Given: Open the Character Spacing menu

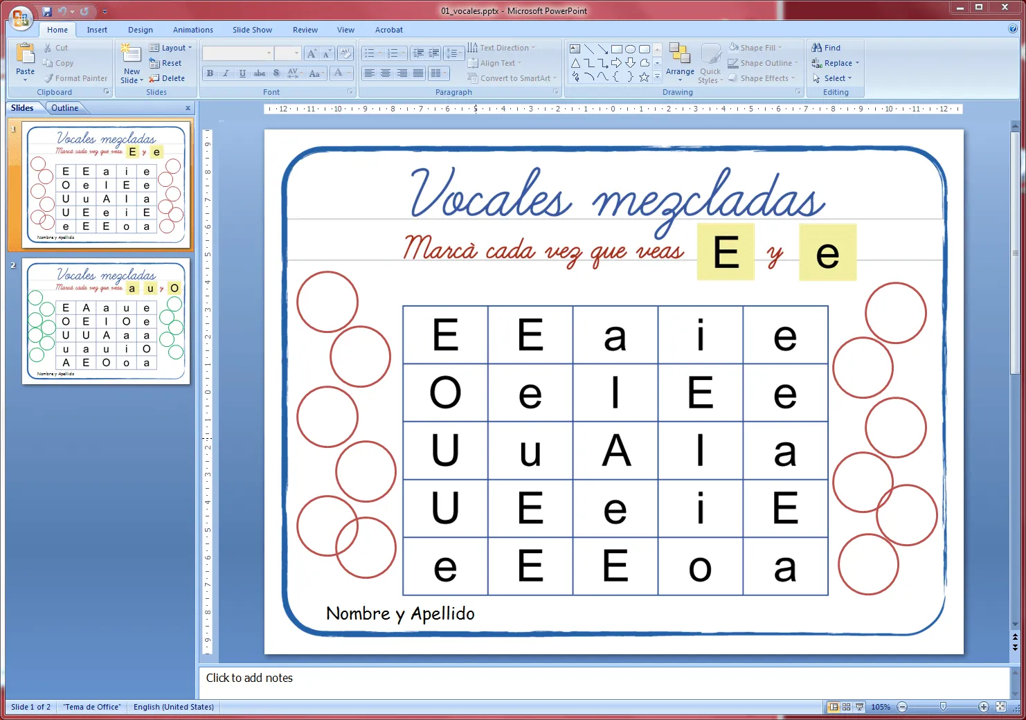Looking at the screenshot, I should pos(294,73).
